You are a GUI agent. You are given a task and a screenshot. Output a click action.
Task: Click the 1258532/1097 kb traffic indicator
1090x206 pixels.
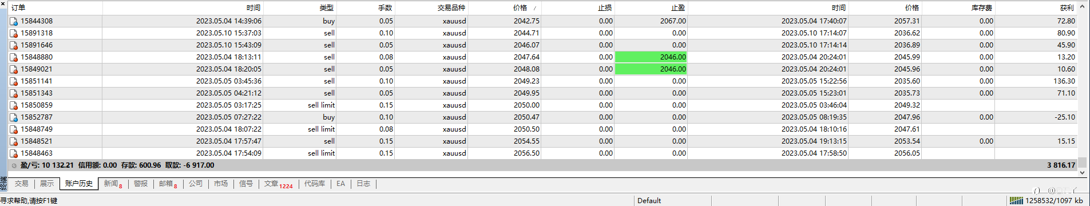click(x=1053, y=200)
